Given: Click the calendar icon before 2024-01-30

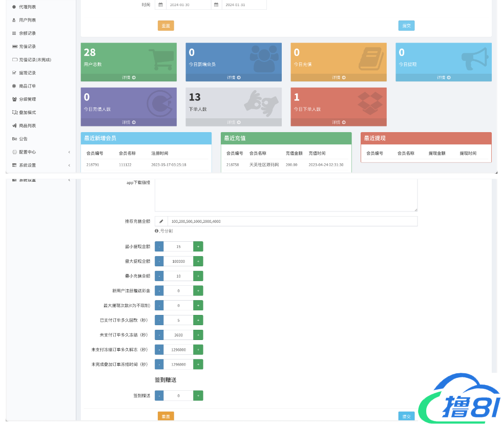Looking at the screenshot, I should [x=160, y=5].
